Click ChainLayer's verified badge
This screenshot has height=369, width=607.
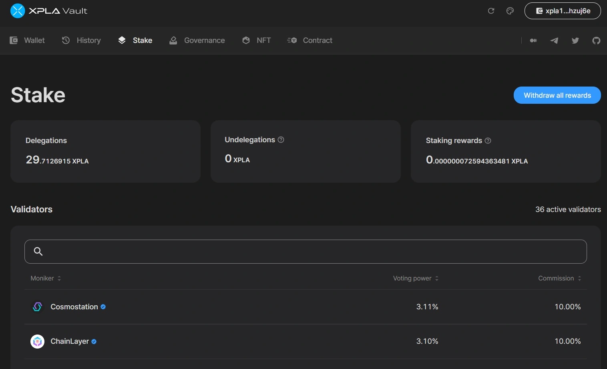[x=94, y=342]
